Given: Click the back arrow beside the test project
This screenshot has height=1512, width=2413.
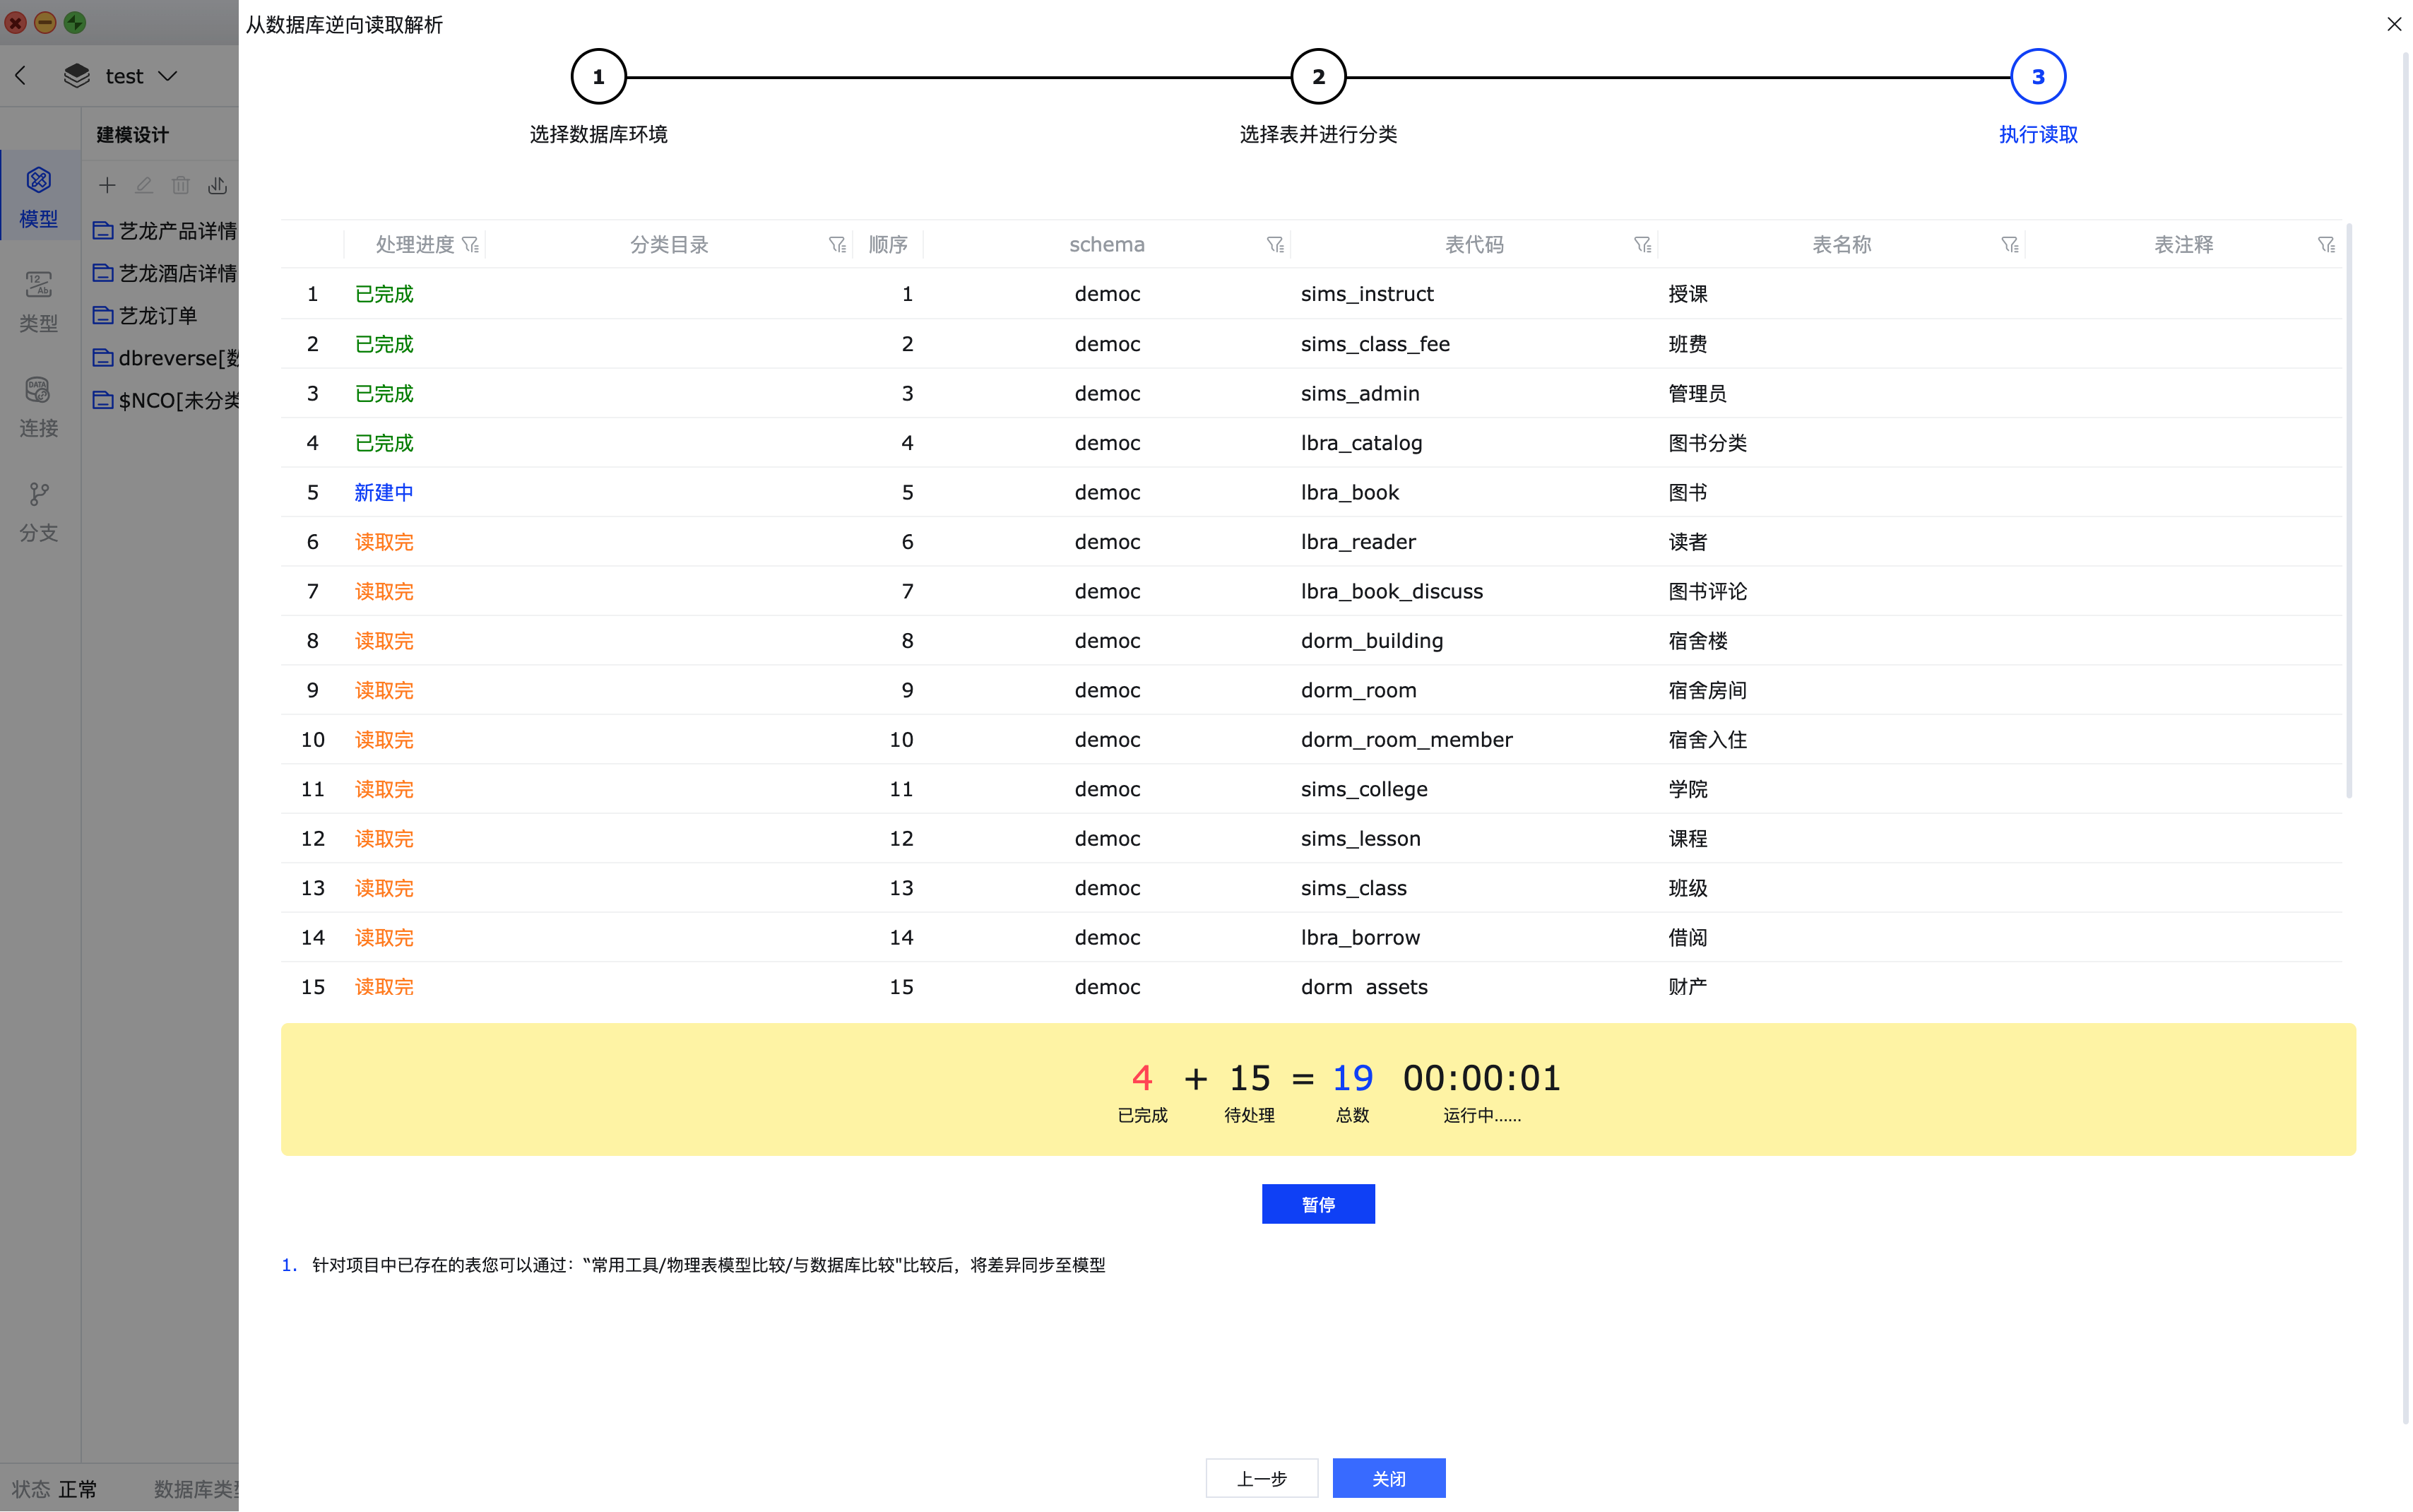Looking at the screenshot, I should (x=21, y=76).
